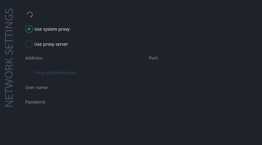Screen dimensions: 262x145
Task: Click the empty circle beside Use proxy server
Action: point(29,44)
